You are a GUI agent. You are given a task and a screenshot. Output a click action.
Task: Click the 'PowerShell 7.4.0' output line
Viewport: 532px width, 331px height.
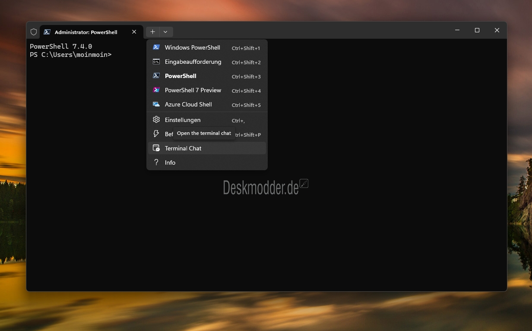coord(61,47)
